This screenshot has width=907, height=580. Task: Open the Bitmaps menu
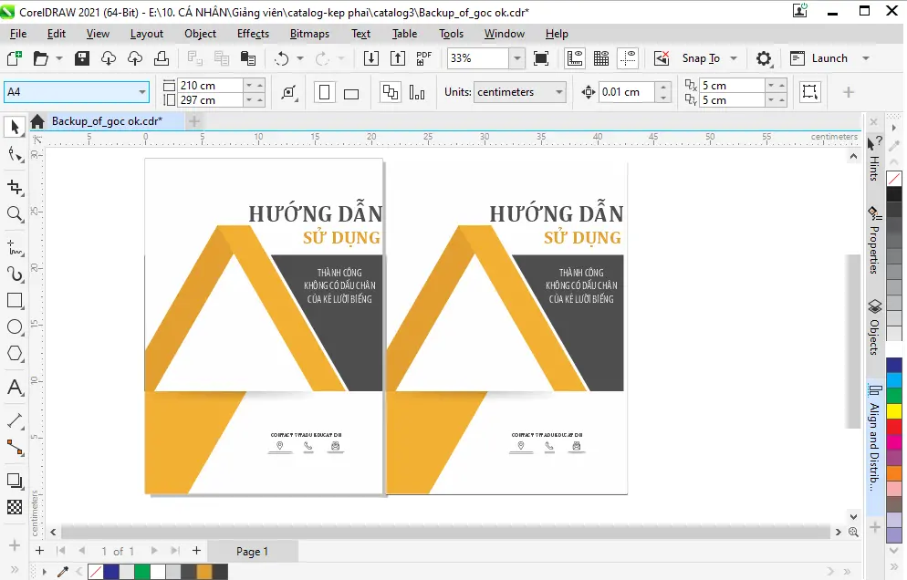(x=309, y=34)
